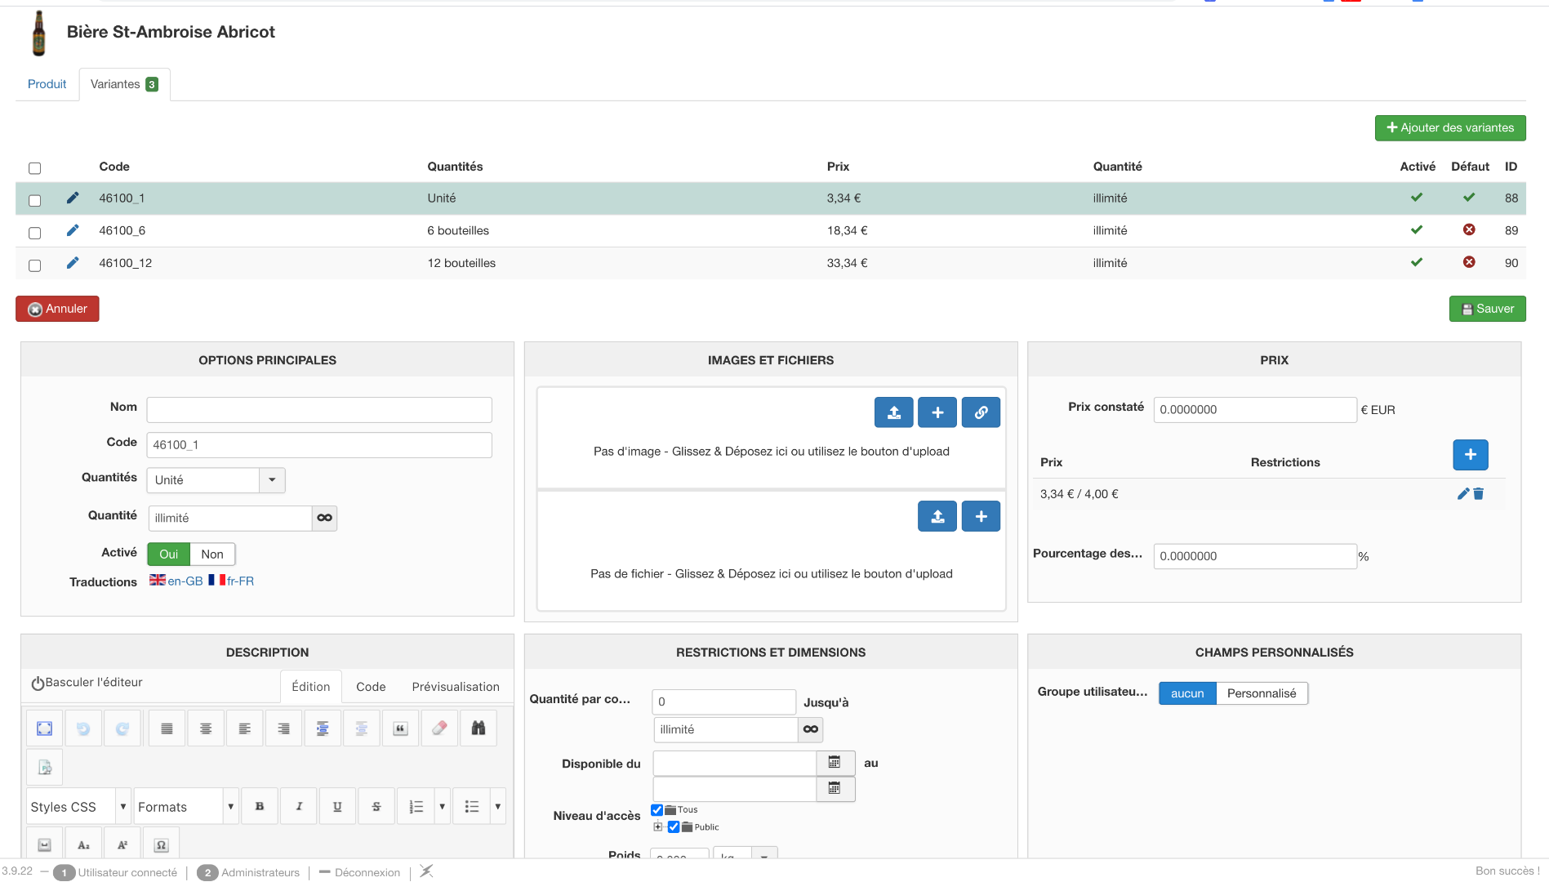
Task: Click the Bold button in the editor toolbar
Action: coord(260,807)
